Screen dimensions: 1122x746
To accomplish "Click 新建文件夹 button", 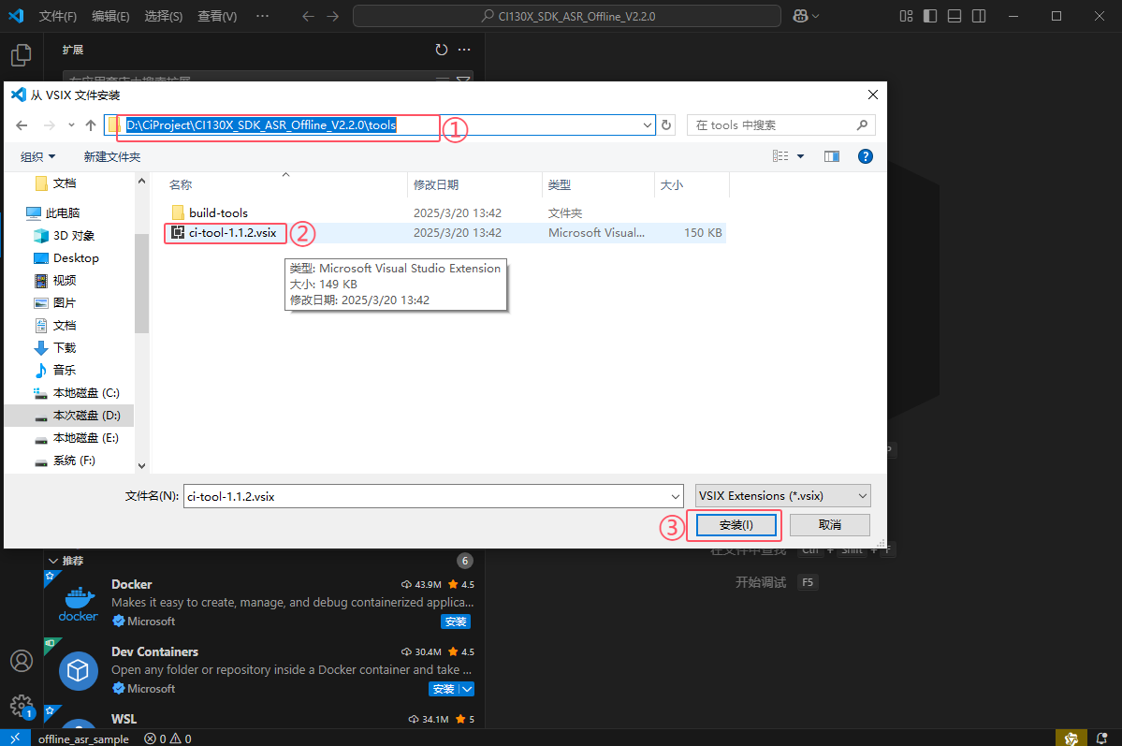I will pos(111,157).
